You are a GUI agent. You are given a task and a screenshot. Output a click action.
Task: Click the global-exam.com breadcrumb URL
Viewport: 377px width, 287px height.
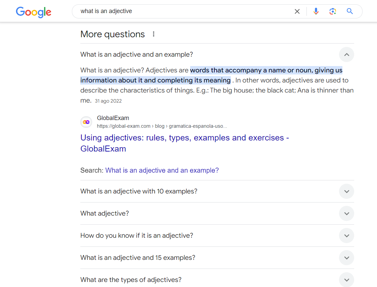pyautogui.click(x=162, y=126)
